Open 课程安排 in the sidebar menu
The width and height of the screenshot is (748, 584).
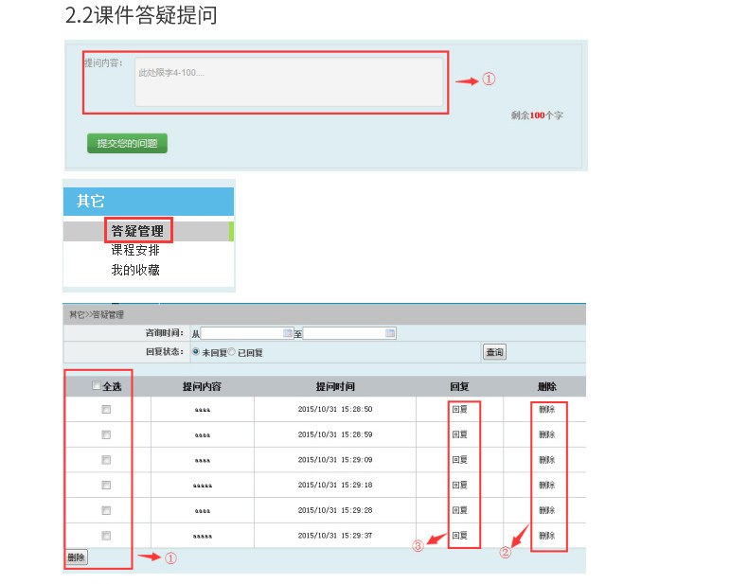pyautogui.click(x=135, y=250)
